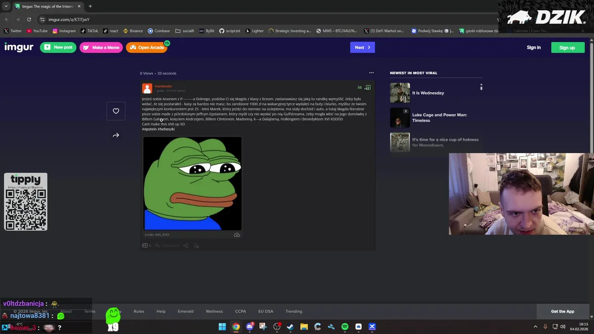Open the post's three-dot options menu
The image size is (594, 334).
click(371, 73)
